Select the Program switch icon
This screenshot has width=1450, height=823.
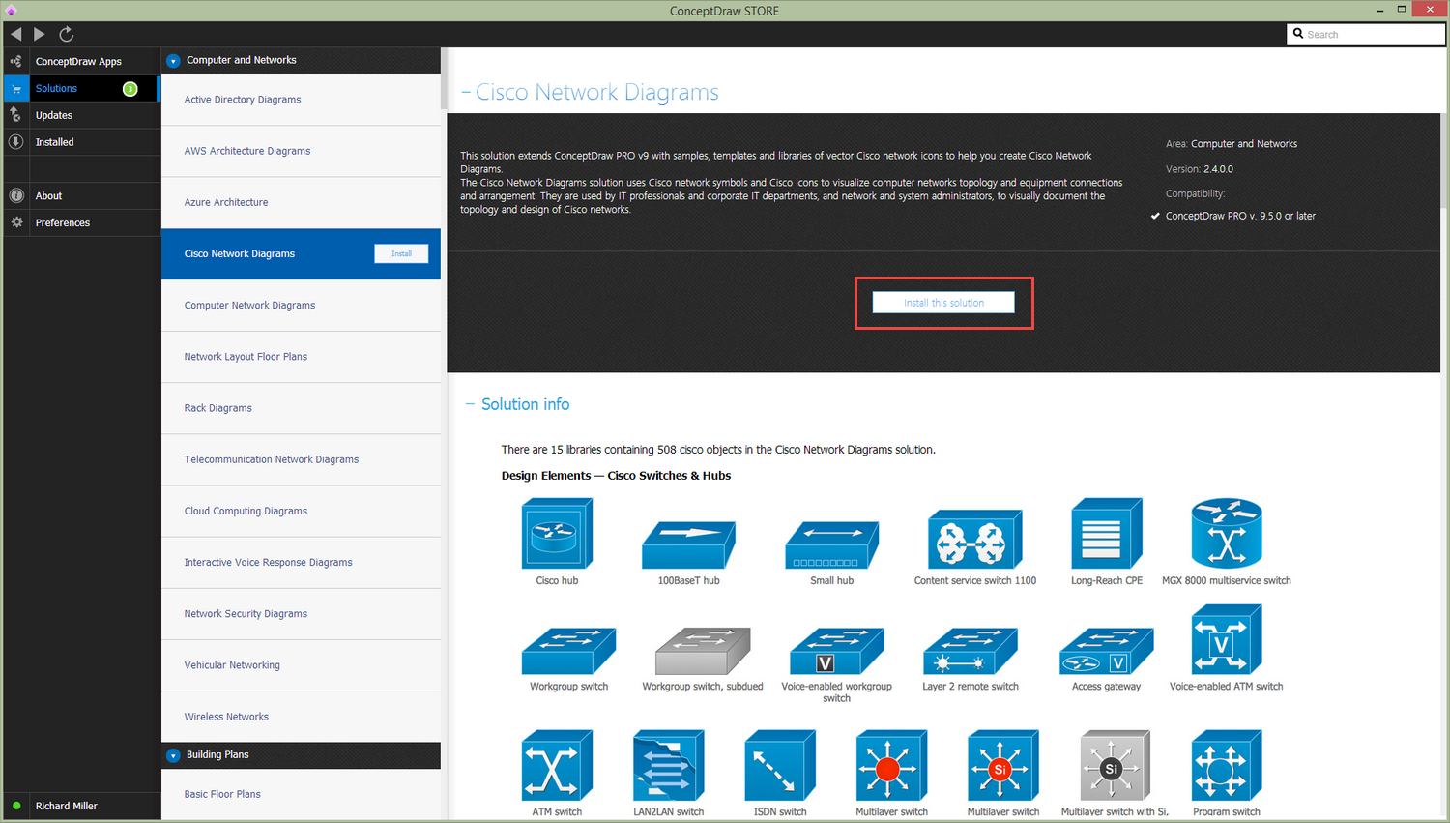(1227, 766)
